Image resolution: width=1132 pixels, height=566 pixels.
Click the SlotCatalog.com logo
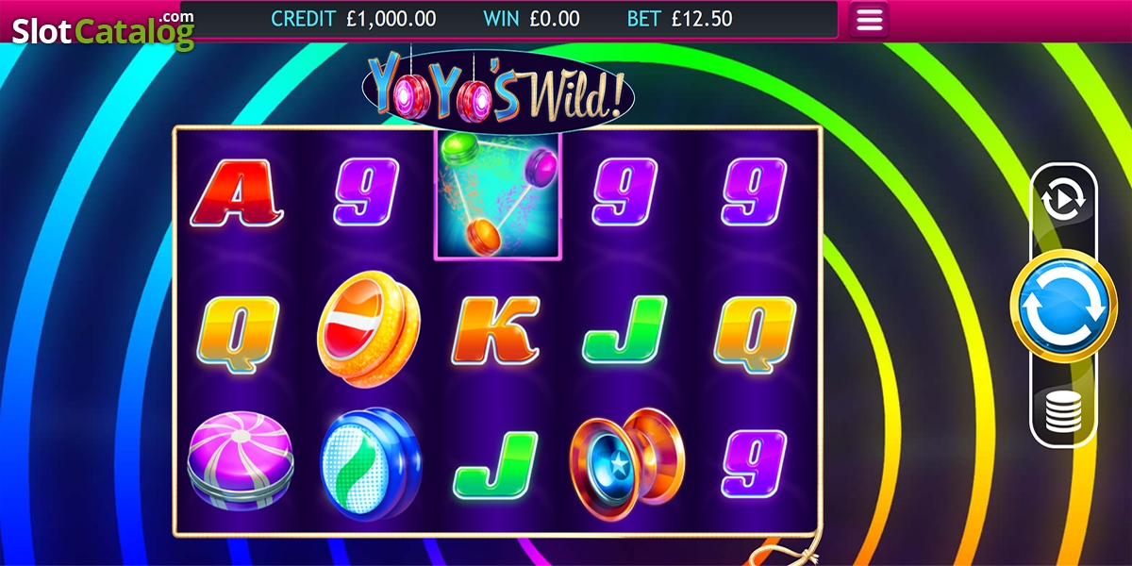(102, 29)
